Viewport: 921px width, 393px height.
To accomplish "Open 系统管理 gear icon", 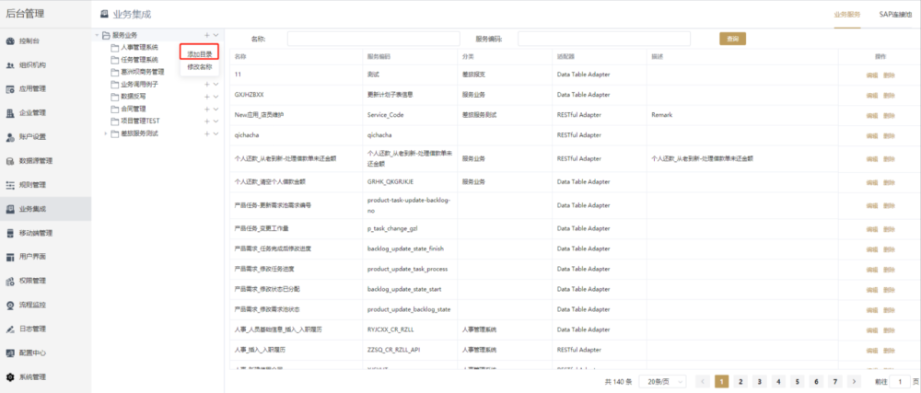I will coord(10,376).
